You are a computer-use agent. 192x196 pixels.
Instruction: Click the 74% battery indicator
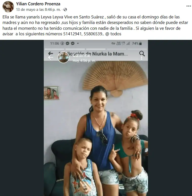coord(137,43)
